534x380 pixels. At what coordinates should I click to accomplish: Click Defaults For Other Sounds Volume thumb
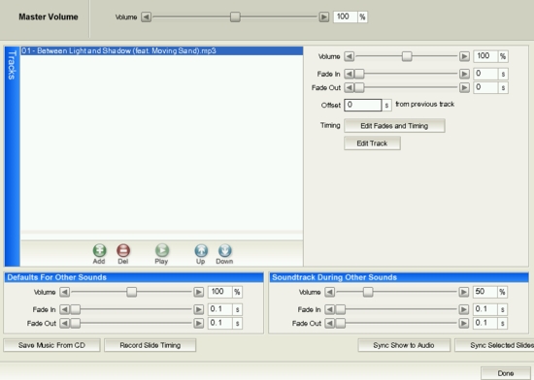(x=131, y=292)
